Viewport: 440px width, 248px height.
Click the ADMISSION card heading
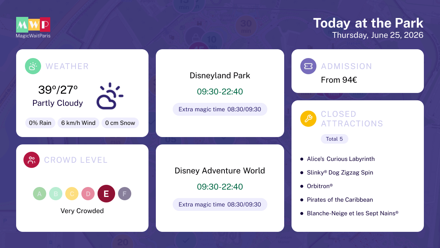pyautogui.click(x=346, y=67)
